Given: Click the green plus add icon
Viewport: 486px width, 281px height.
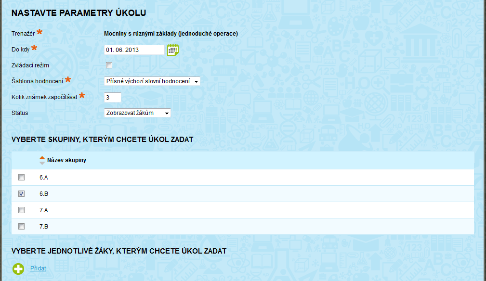Looking at the screenshot, I should 18,268.
